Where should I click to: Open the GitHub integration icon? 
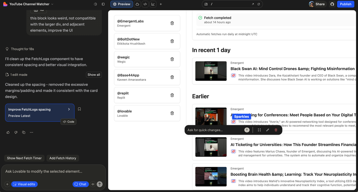coord(332,4)
